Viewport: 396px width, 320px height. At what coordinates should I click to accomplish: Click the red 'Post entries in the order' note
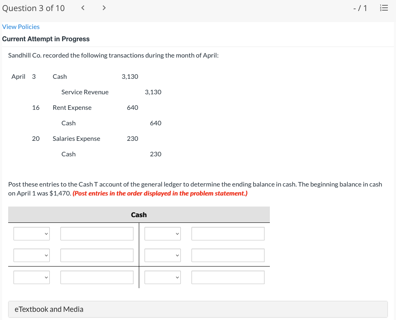[x=160, y=193]
